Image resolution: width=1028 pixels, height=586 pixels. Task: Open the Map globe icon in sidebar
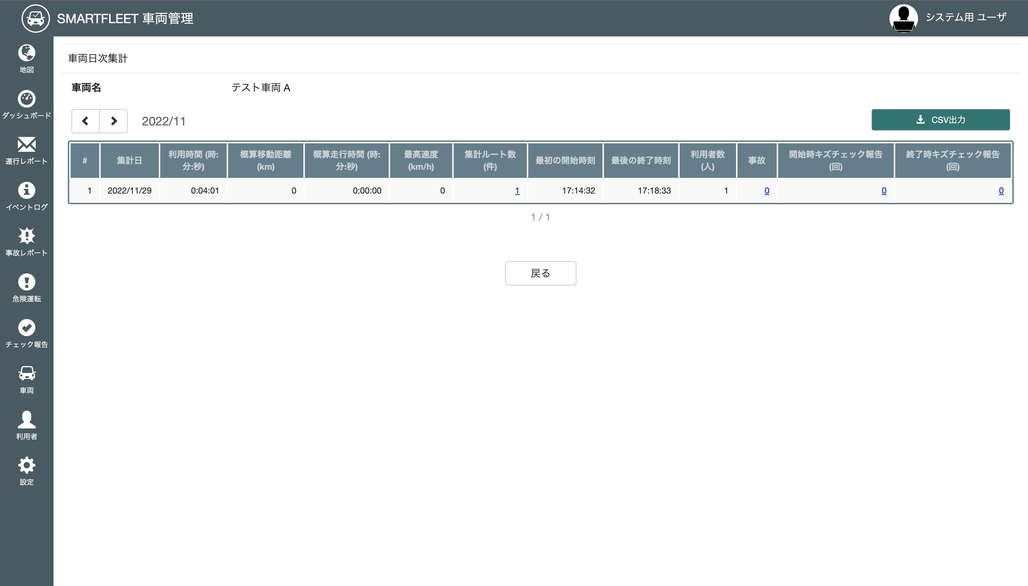click(x=27, y=53)
